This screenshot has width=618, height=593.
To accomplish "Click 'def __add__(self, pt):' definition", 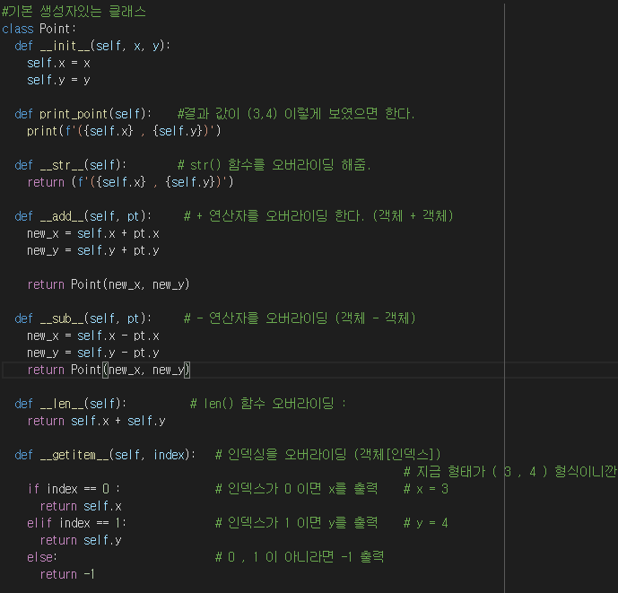I will (x=83, y=216).
